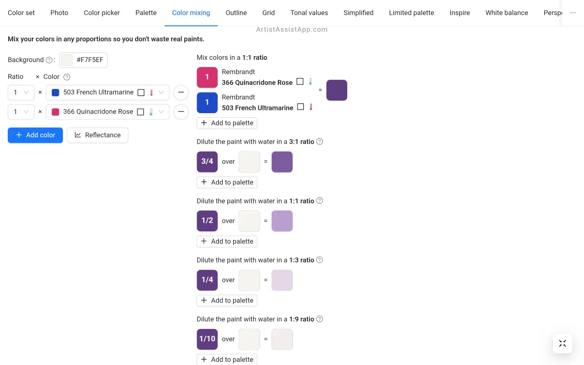The height and width of the screenshot is (365, 584).
Task: Expand the dropdown chevron on the Quinacridone Rose row
Action: click(x=161, y=112)
